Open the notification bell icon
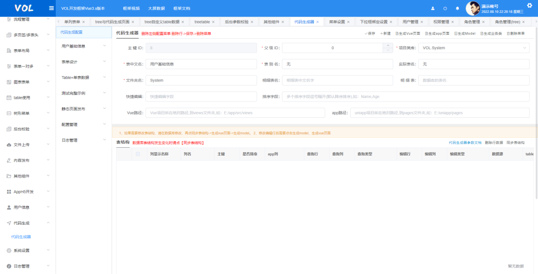The image size is (538, 274). [457, 8]
